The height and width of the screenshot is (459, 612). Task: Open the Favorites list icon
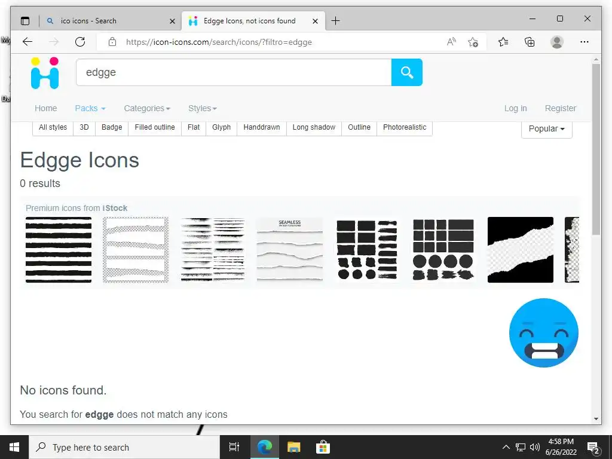pyautogui.click(x=503, y=42)
